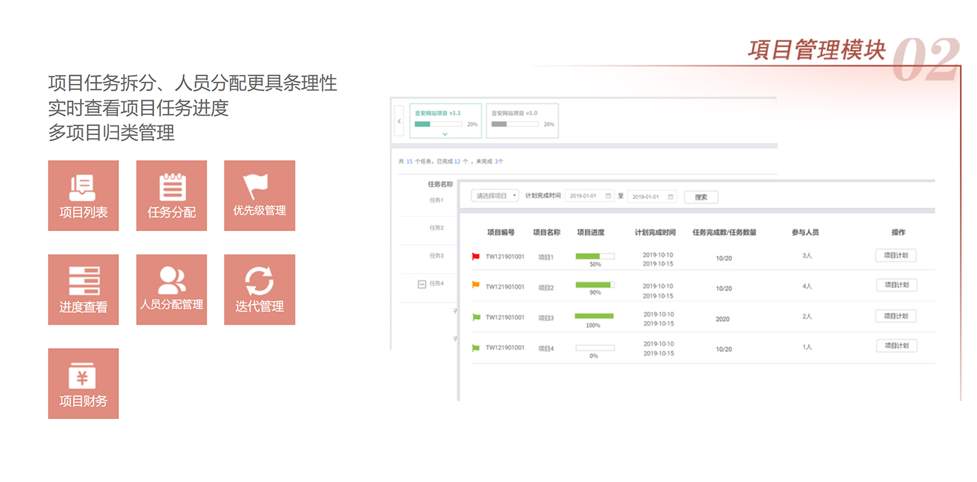Collapse the 任务4 tree row
The image size is (977, 482).
(422, 284)
